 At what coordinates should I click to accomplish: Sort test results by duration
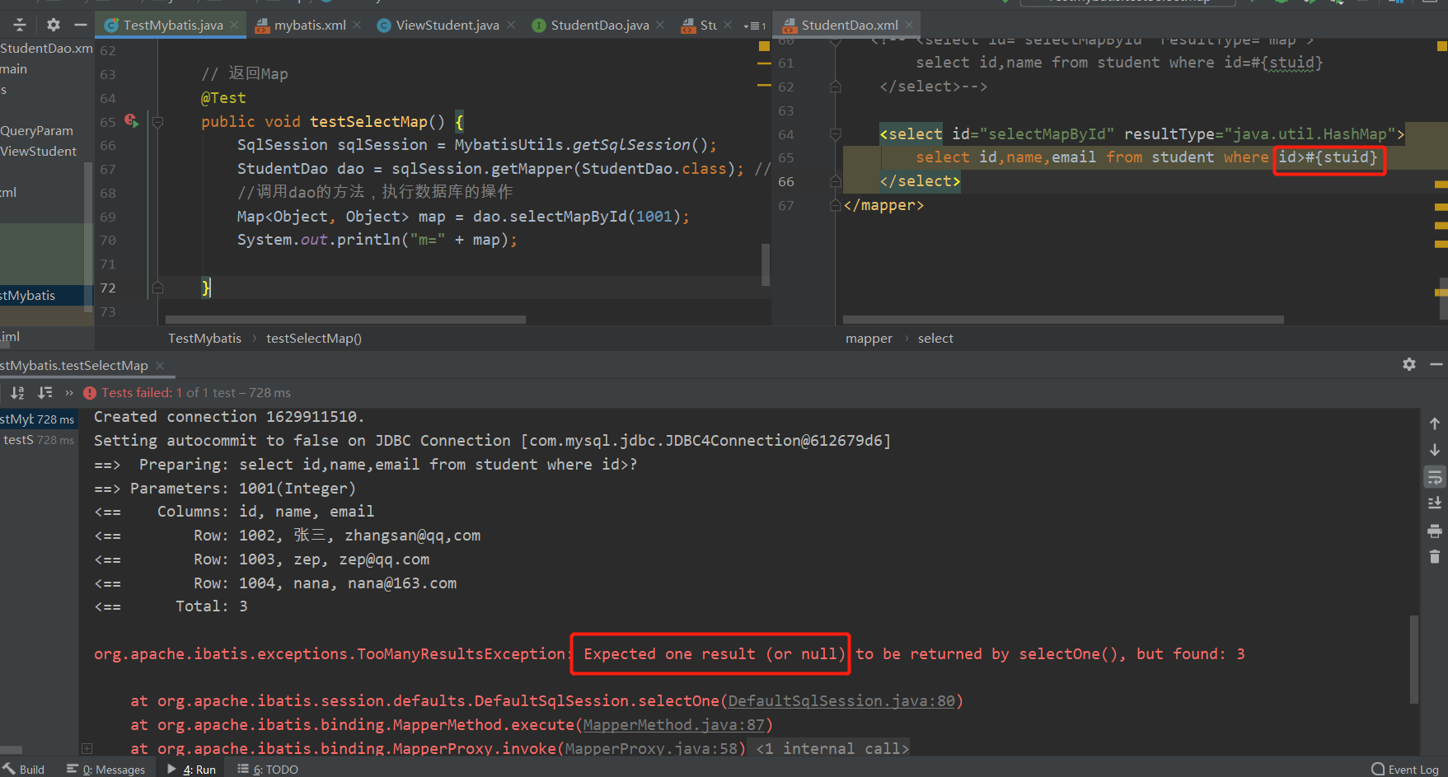point(45,393)
